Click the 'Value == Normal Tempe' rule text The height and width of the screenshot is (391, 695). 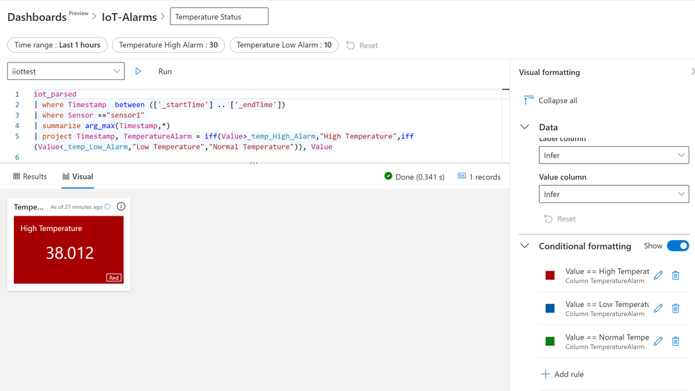(x=607, y=337)
